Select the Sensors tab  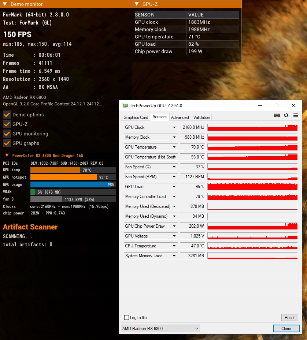160,117
